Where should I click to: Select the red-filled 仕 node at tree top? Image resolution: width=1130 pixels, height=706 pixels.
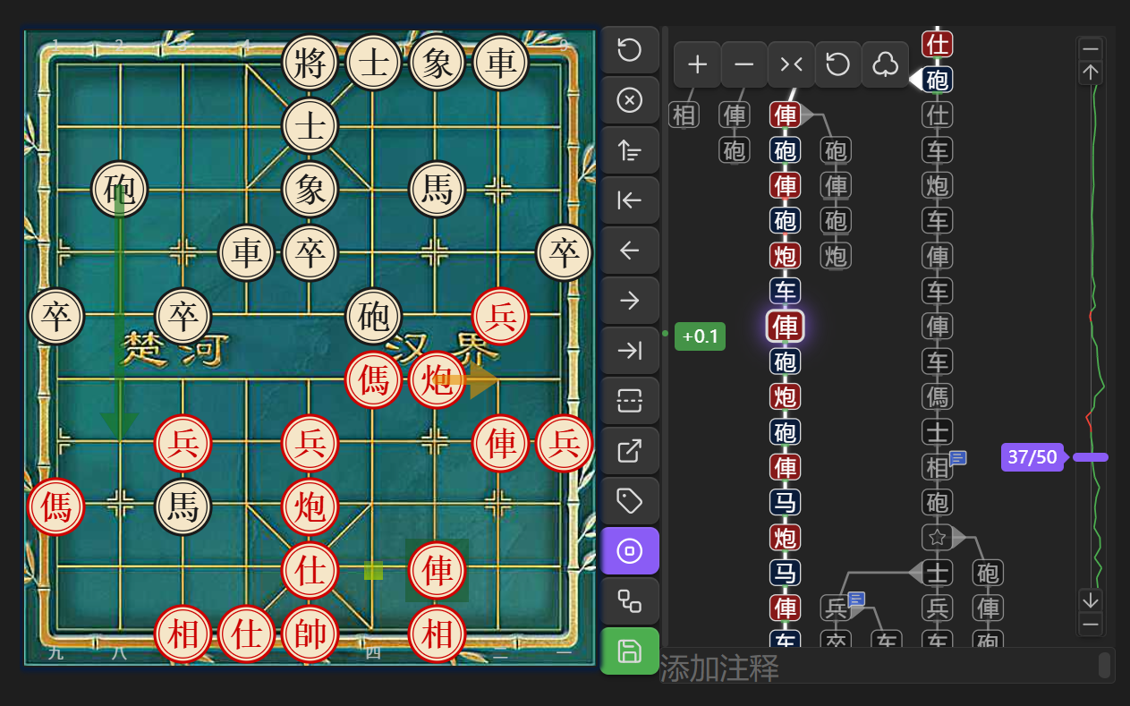coord(938,44)
